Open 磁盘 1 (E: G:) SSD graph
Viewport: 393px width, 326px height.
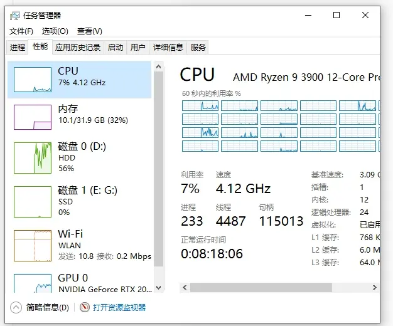33,201
